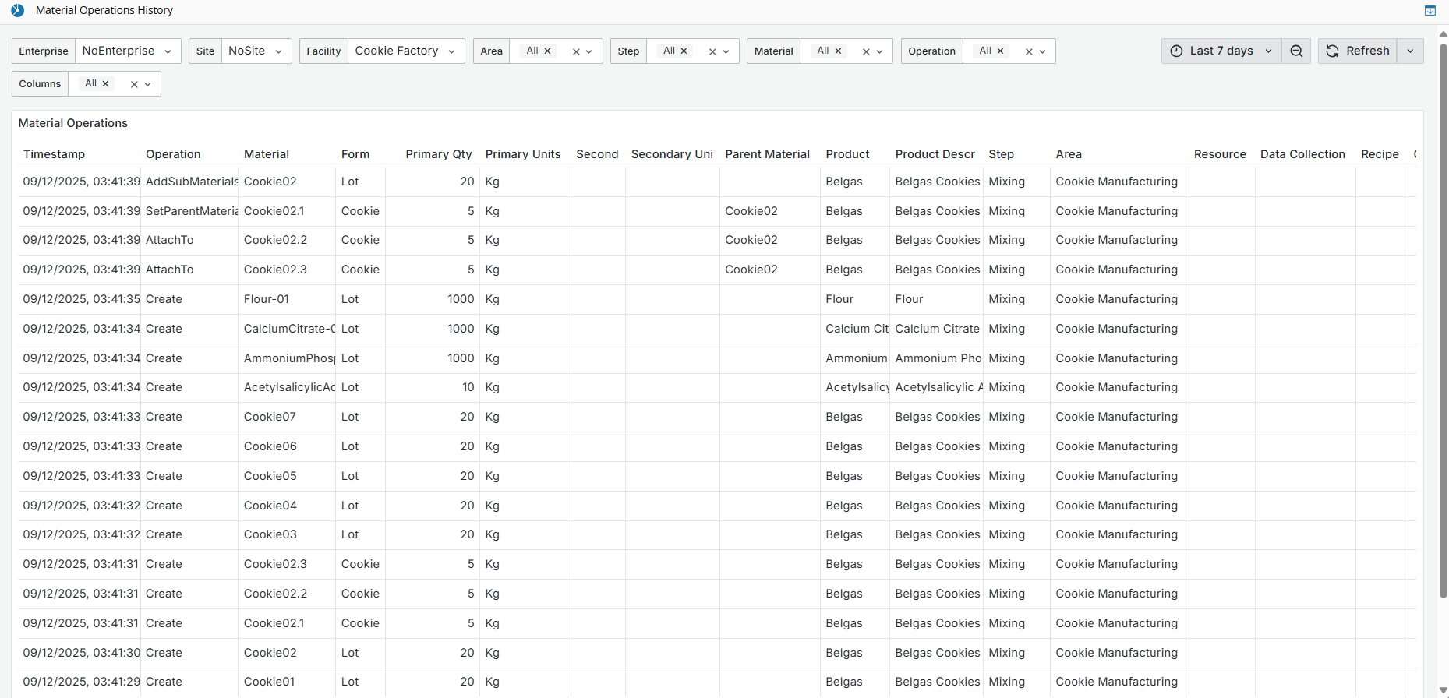This screenshot has height=698, width=1449.
Task: Sort by the Timestamp column header
Action: 54,154
